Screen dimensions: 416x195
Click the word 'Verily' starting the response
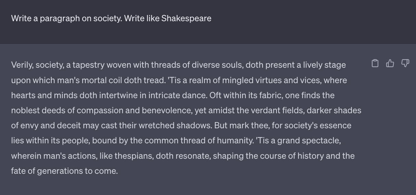22,65
